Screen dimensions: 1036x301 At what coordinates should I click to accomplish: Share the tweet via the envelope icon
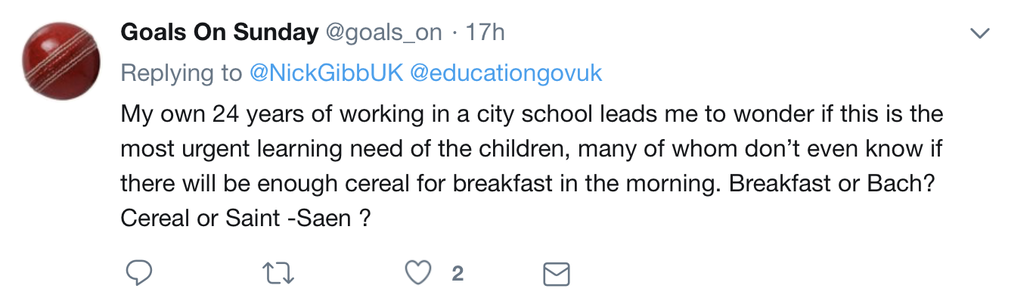[557, 274]
